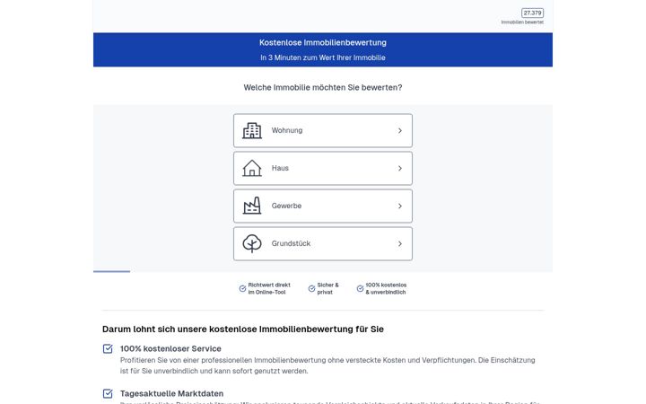Click the check icon beside 100% kostenlos

click(360, 288)
